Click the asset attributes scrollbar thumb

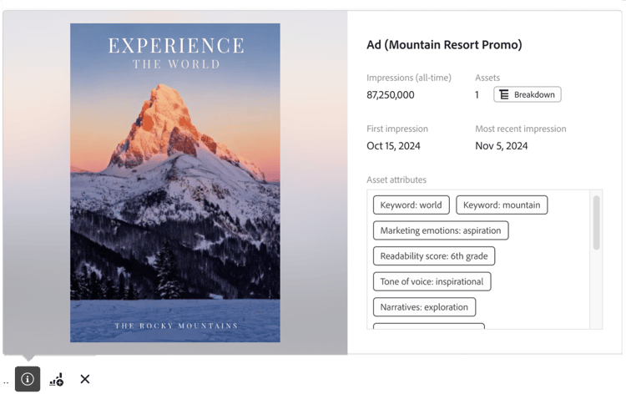coord(596,223)
